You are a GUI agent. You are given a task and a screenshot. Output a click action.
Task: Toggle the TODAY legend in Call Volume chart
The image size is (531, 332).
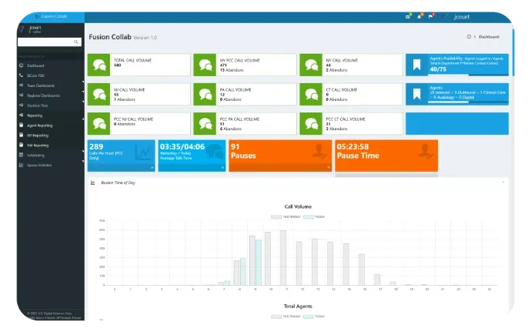point(314,216)
